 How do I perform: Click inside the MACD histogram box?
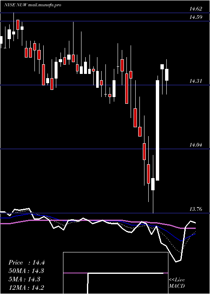pyautogui.click(x=115, y=273)
